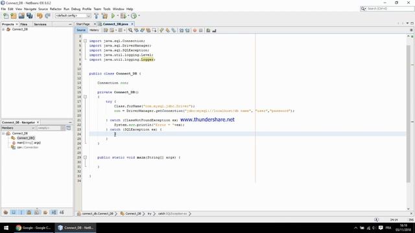Start macro recording with red circle icon
This screenshot has width=415, height=233.
[x=195, y=30]
